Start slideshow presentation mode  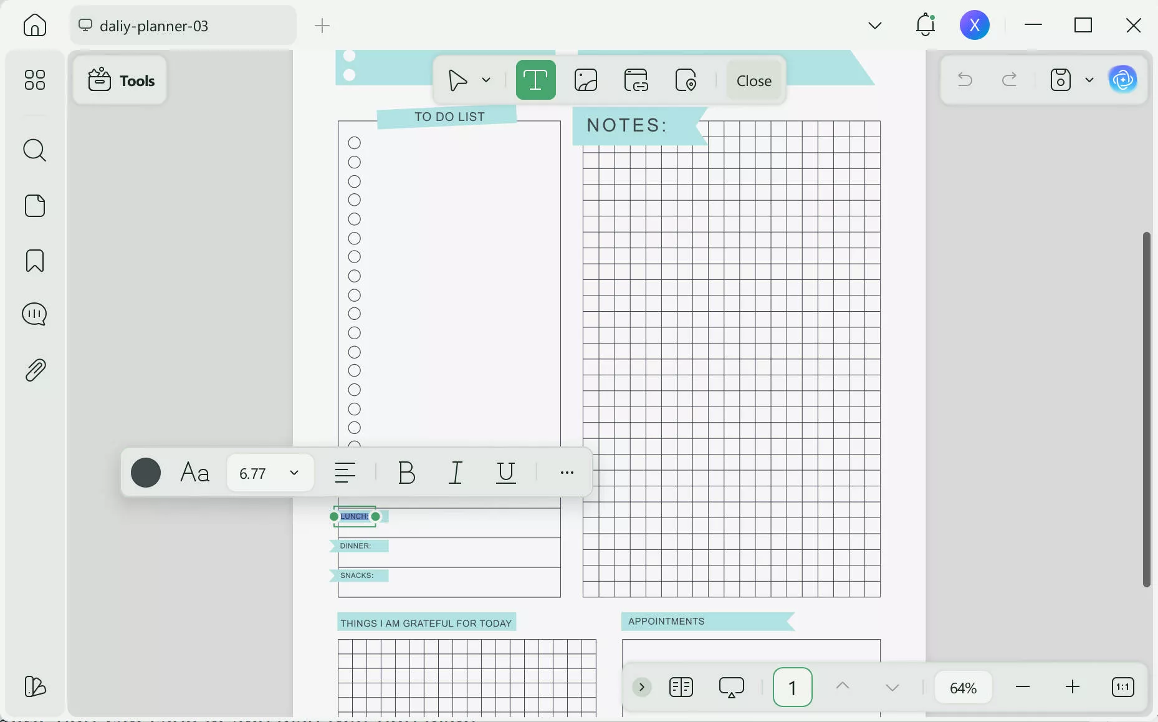(732, 687)
